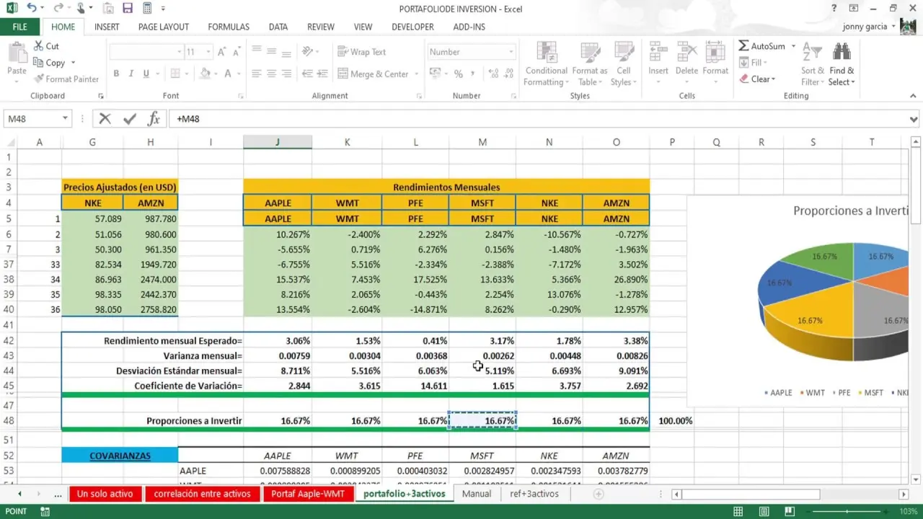Click the formula bar Enter checkmark
Image resolution: width=923 pixels, height=519 pixels.
point(130,119)
